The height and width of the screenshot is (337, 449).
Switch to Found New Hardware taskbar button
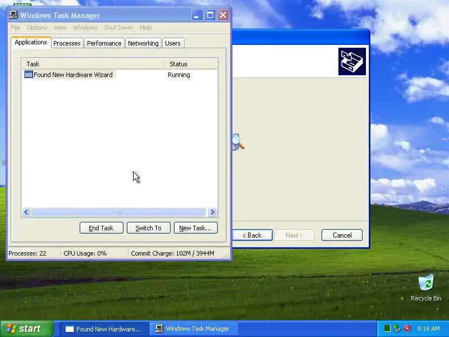pyautogui.click(x=104, y=329)
